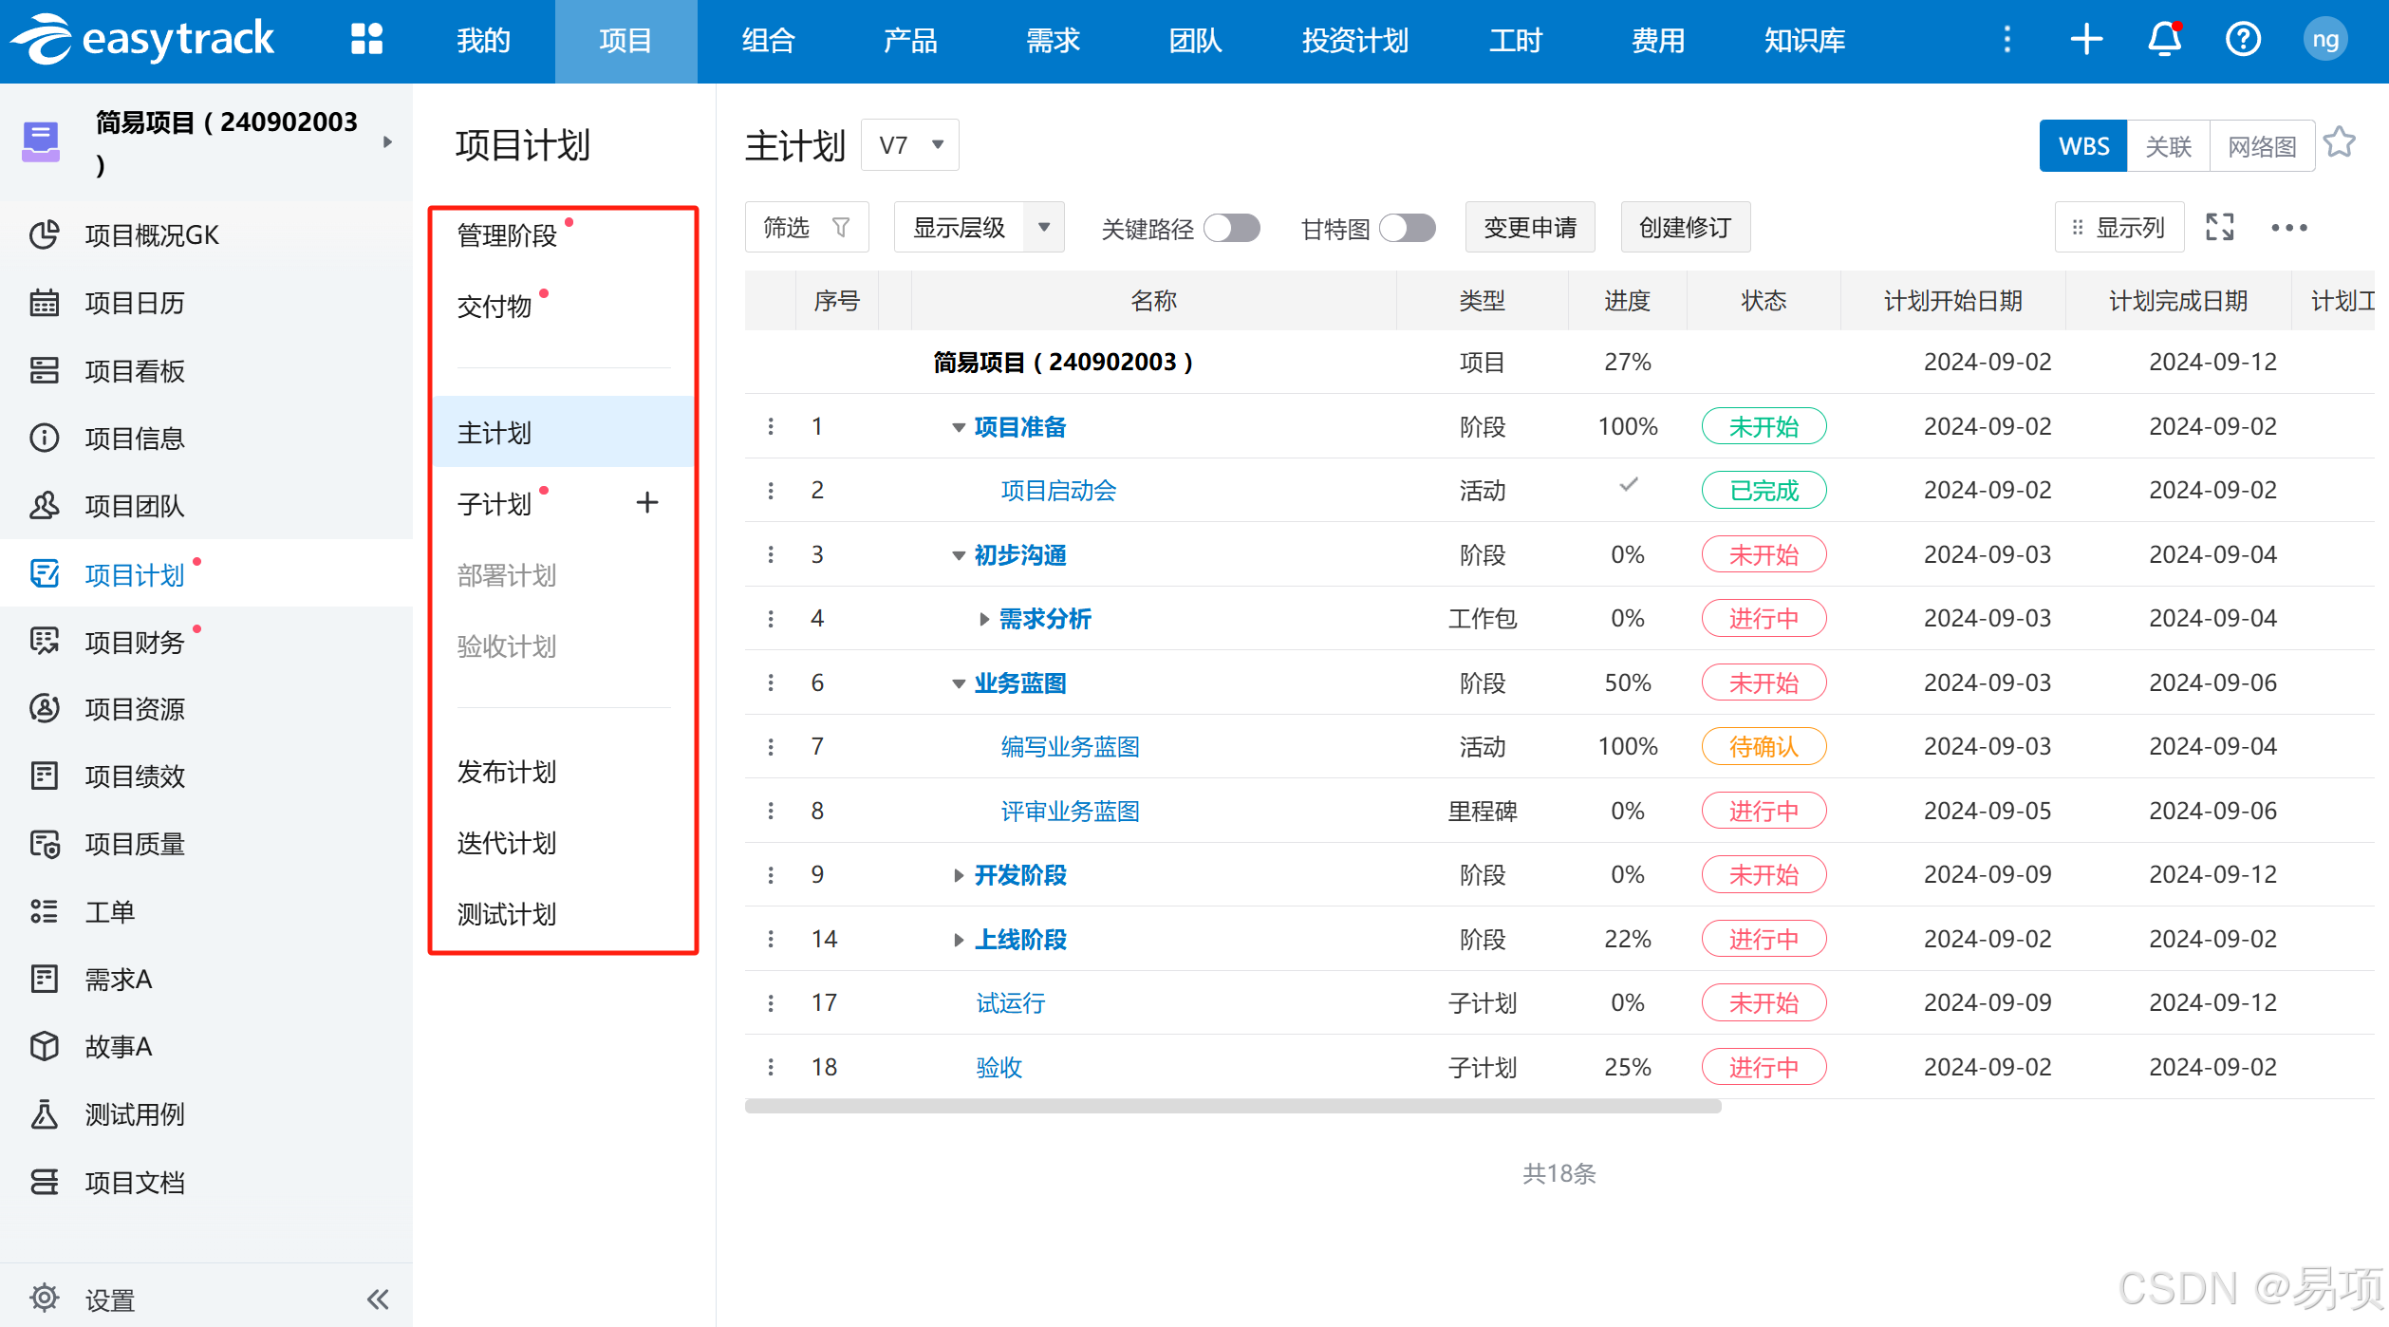Viewport: 2389px width, 1327px height.
Task: Collapse the sidebar with double chevron
Action: click(x=378, y=1299)
